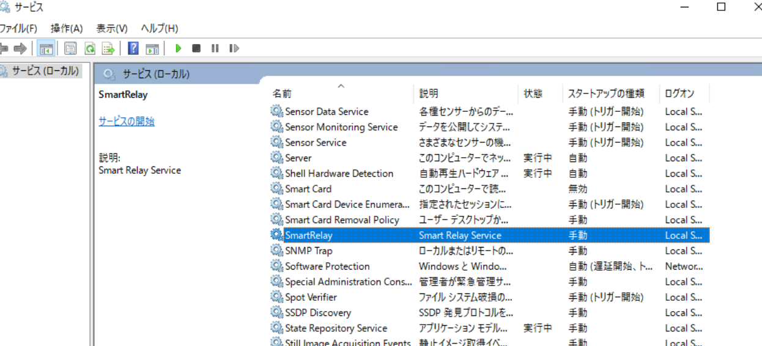Click the Pause Service toolbar icon
Viewport: 762px width, 346px height.
215,48
